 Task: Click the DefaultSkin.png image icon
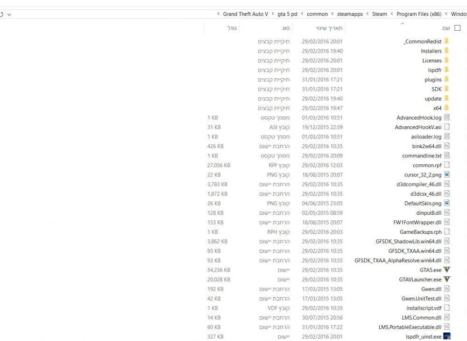pos(447,203)
